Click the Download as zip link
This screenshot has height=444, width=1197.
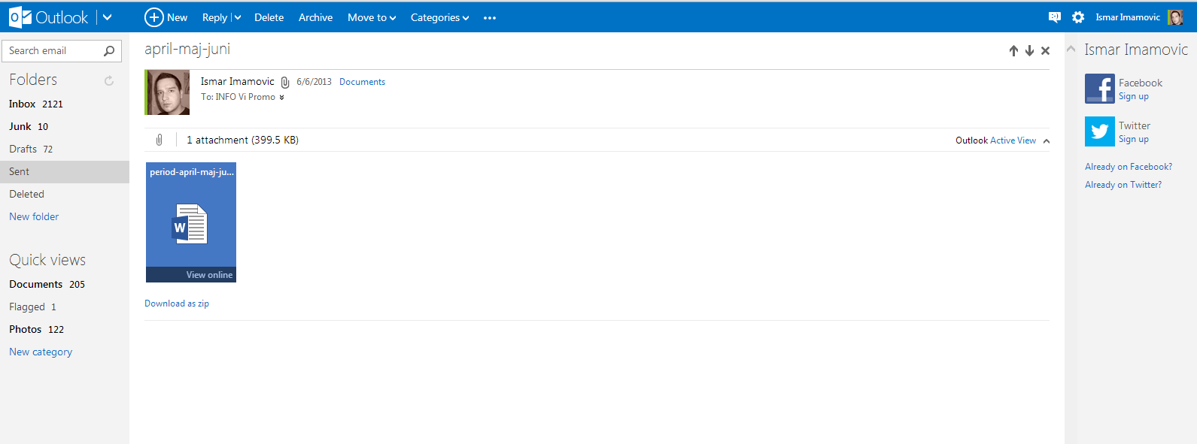point(177,304)
